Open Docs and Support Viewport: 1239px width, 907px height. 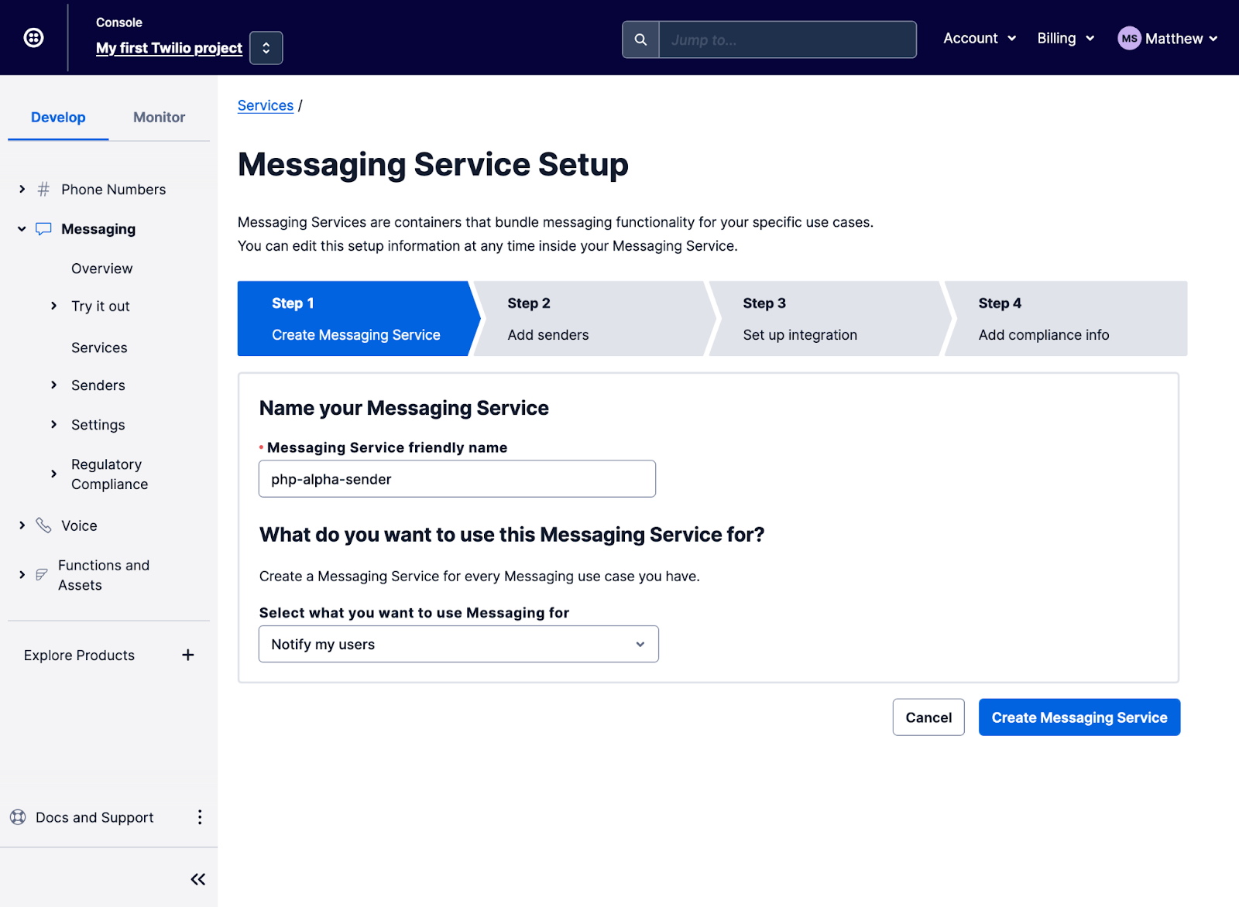[x=94, y=818]
